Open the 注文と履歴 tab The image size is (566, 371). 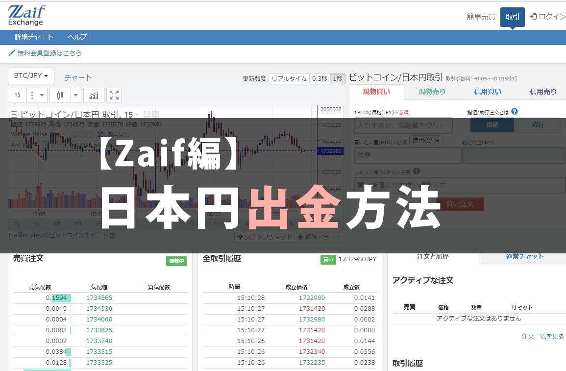click(x=433, y=257)
